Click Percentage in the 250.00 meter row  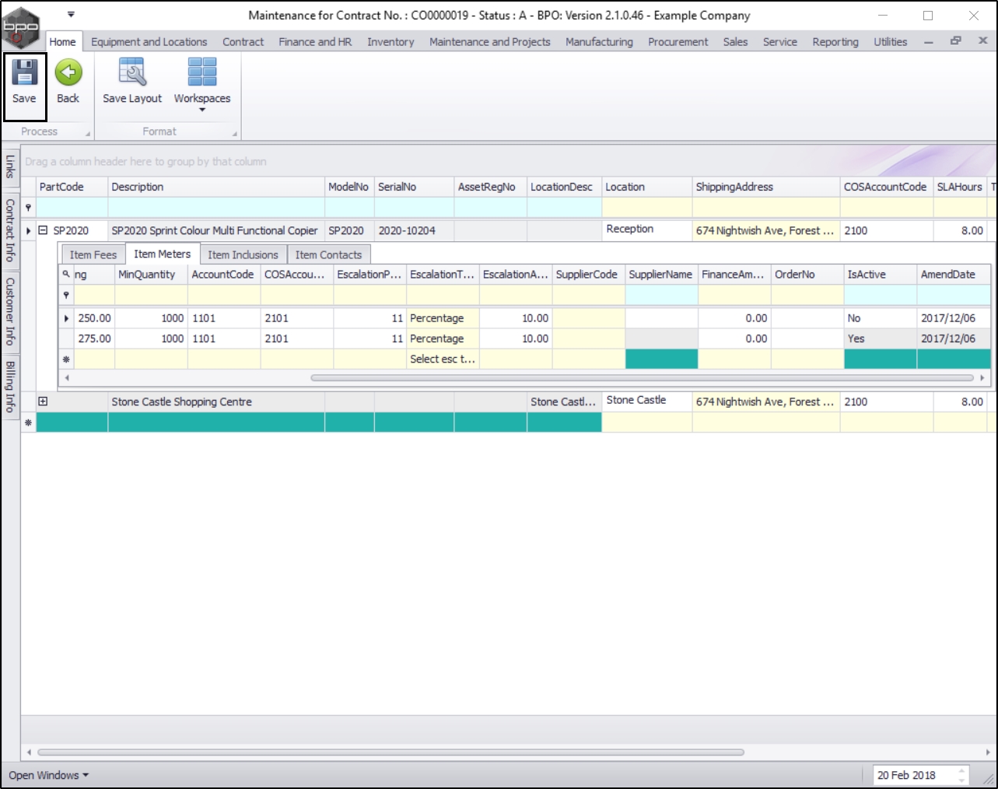coord(443,318)
